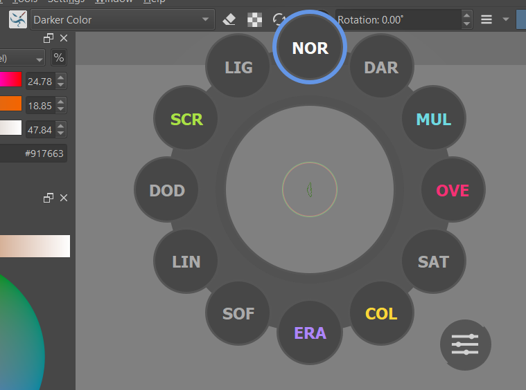Select the DAR blend mode button
This screenshot has width=526, height=390.
pyautogui.click(x=381, y=66)
